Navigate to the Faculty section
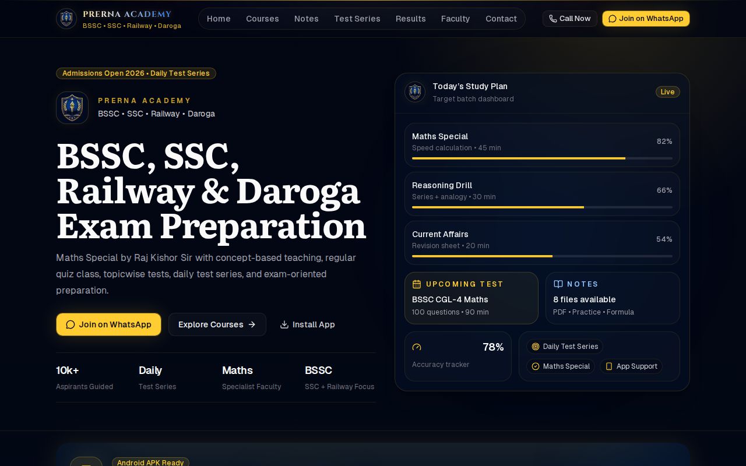The image size is (746, 466). pos(456,19)
